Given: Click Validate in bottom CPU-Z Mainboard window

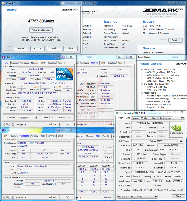Looking at the screenshot, I should click(x=52, y=197).
